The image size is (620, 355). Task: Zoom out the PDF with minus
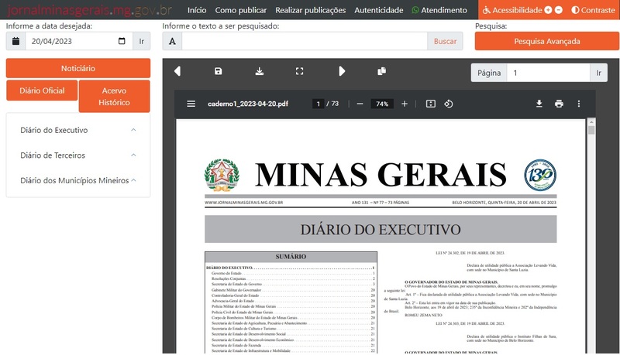pyautogui.click(x=360, y=104)
